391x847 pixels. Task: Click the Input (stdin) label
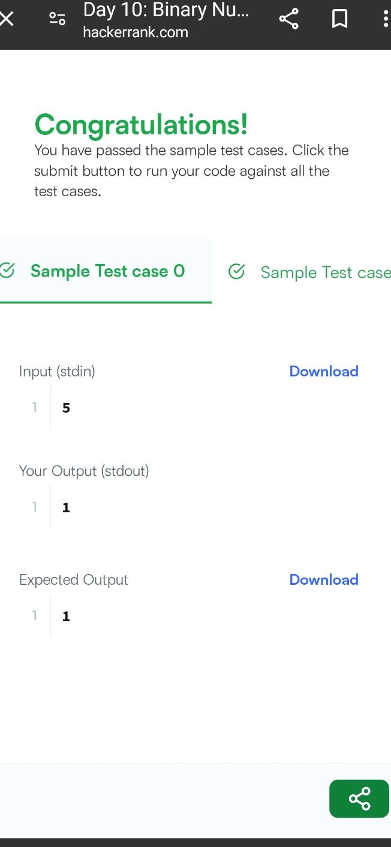click(57, 371)
